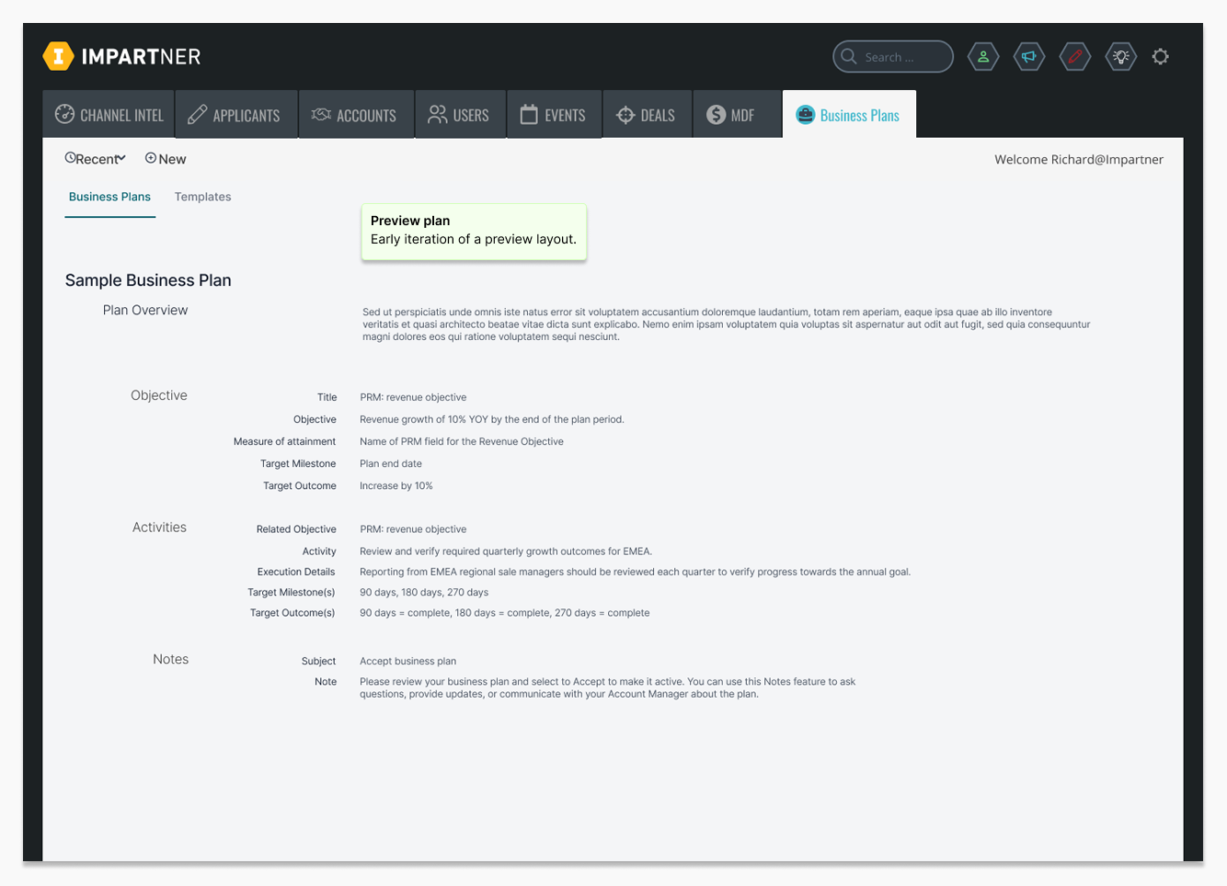The image size is (1227, 886).
Task: Open the megaphone announcements icon
Action: tap(1029, 57)
